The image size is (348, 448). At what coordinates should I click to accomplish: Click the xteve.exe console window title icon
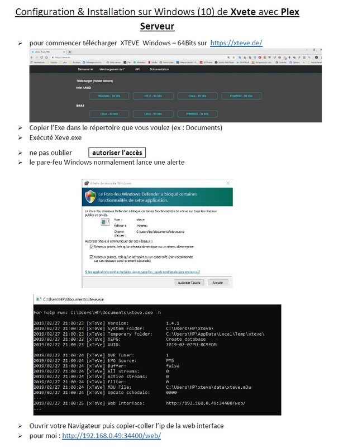tap(39, 299)
